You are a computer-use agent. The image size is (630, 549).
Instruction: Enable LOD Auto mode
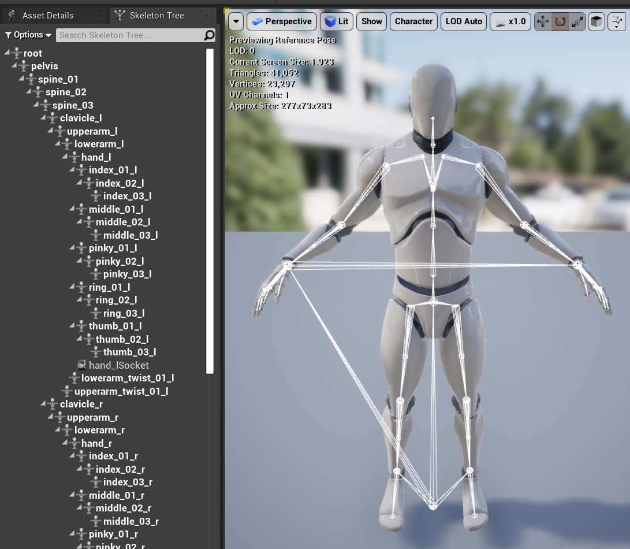coord(463,21)
